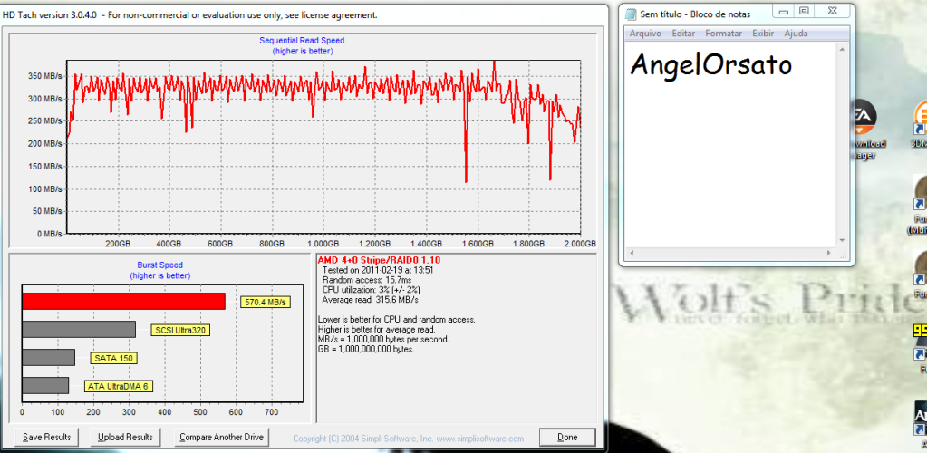Image resolution: width=927 pixels, height=453 pixels.
Task: Open Editar menu in Bloco de notas
Action: [x=683, y=34]
